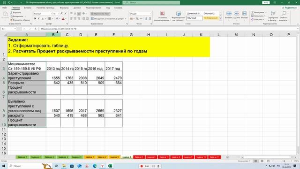
Task: Increase font size with the big A
Action: tap(61, 14)
